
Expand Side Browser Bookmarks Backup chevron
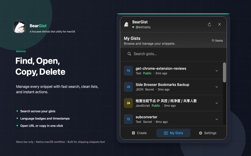point(216,87)
